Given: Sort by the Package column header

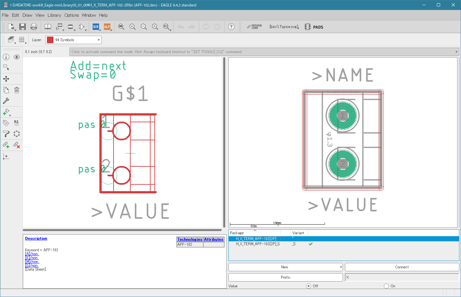Looking at the screenshot, I should (x=254, y=233).
